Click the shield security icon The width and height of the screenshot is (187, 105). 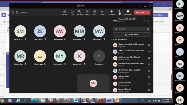point(13,12)
